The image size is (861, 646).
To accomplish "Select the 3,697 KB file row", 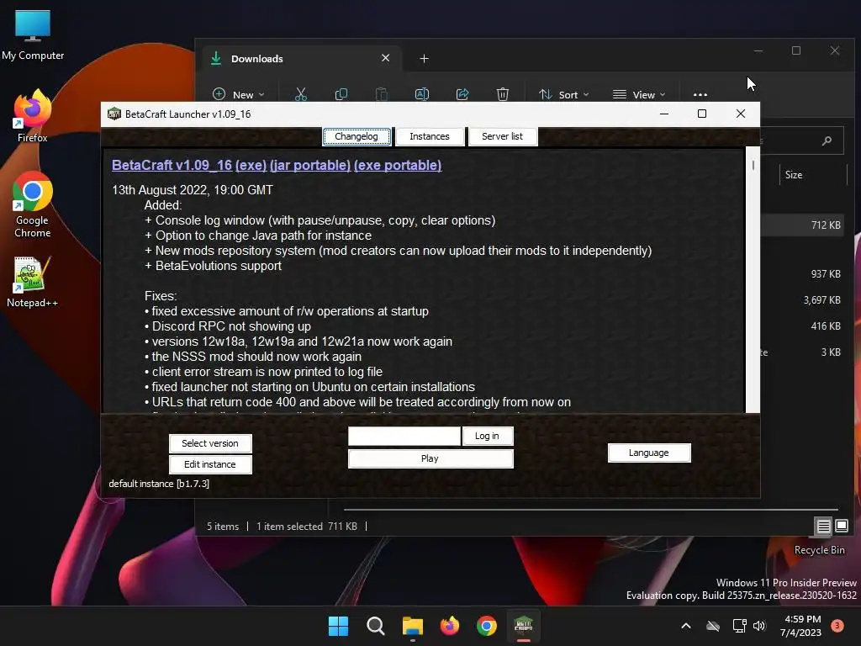I will pyautogui.click(x=803, y=300).
